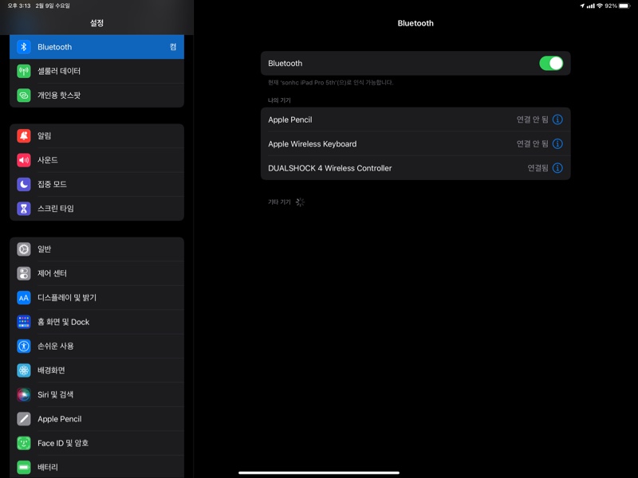Tap the Face ID face icon
The height and width of the screenshot is (478, 638).
[24, 443]
